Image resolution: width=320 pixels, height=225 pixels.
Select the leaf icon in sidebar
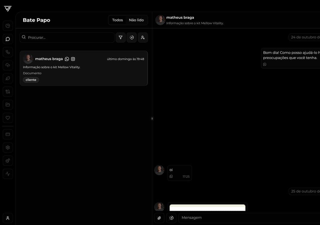pos(8,78)
